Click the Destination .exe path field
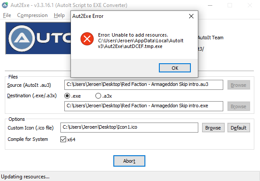 tap(144, 106)
